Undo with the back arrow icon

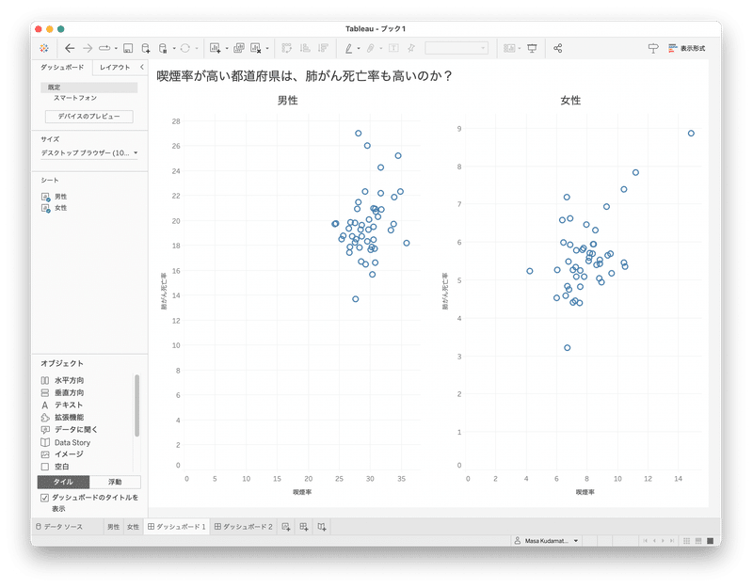click(x=70, y=48)
